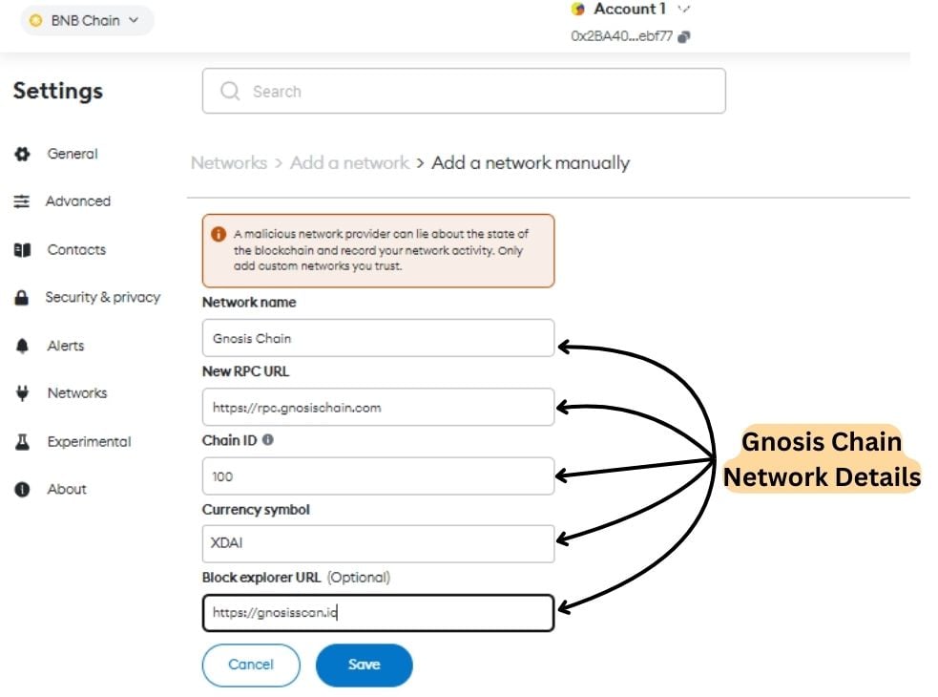Click the Networks plug icon

pyautogui.click(x=22, y=393)
